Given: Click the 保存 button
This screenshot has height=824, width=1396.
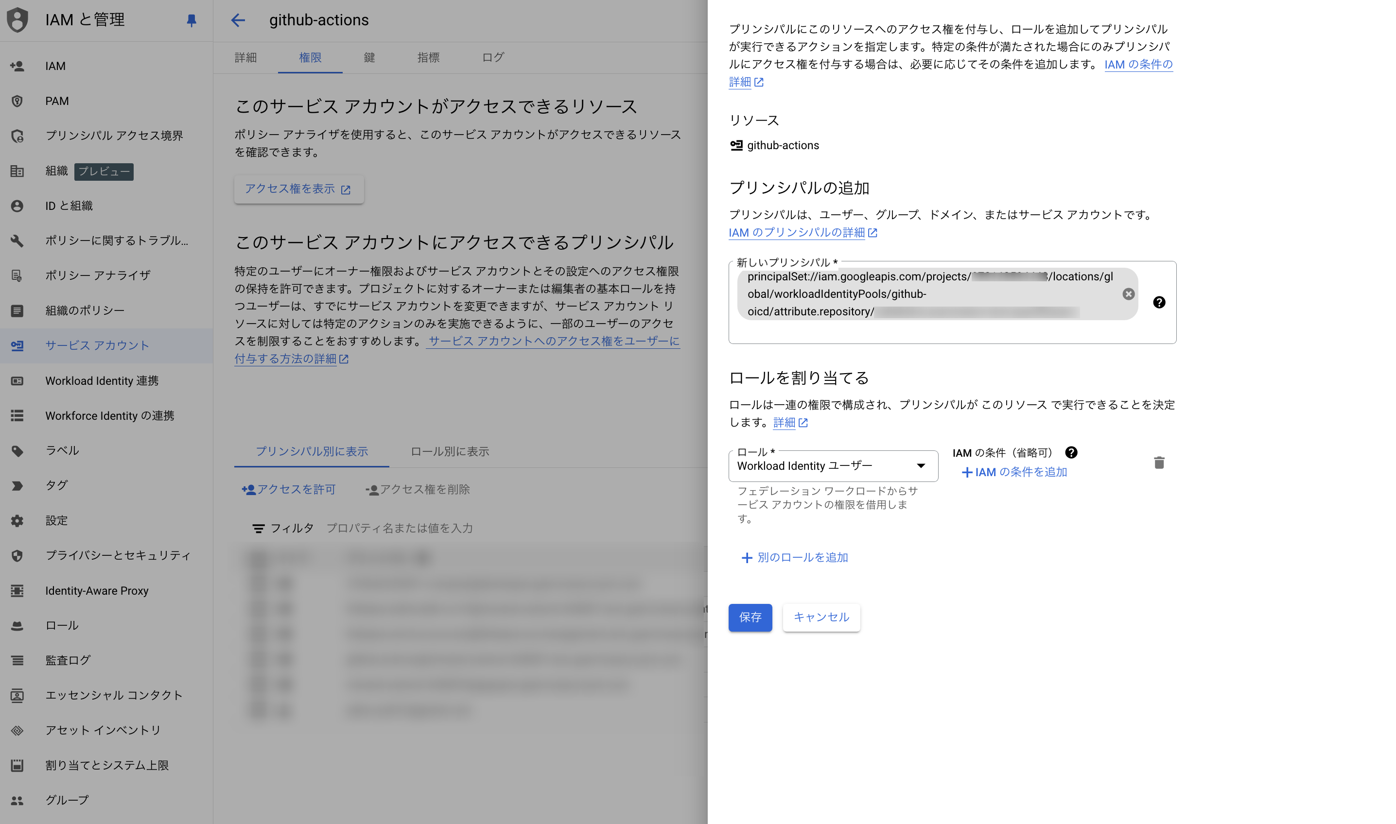Looking at the screenshot, I should (750, 618).
